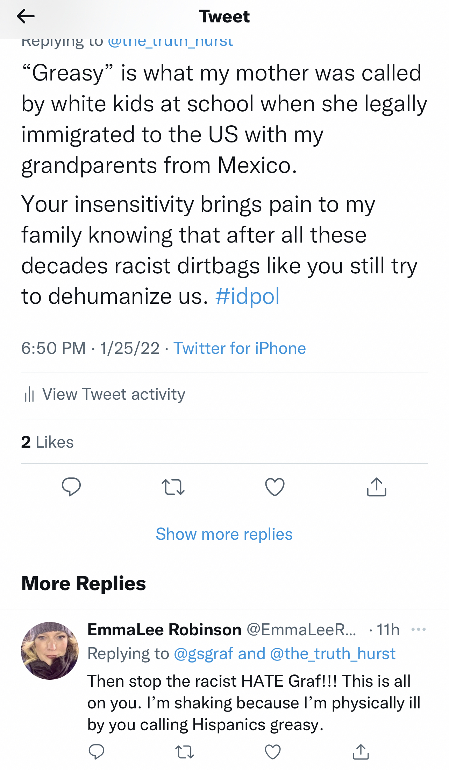Tap the back arrow icon

pos(26,16)
